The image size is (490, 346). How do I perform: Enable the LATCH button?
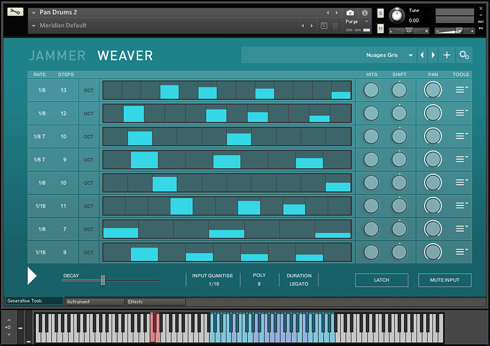(x=382, y=280)
